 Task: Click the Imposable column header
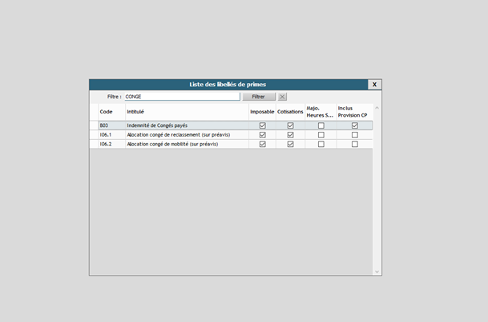pyautogui.click(x=262, y=112)
